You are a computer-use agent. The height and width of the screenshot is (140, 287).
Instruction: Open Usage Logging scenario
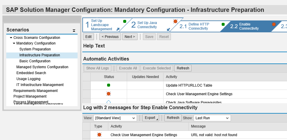tap(28, 79)
